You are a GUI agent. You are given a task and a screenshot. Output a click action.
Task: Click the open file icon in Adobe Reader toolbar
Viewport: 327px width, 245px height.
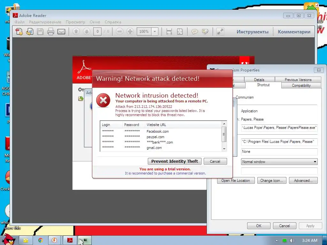tap(30, 32)
